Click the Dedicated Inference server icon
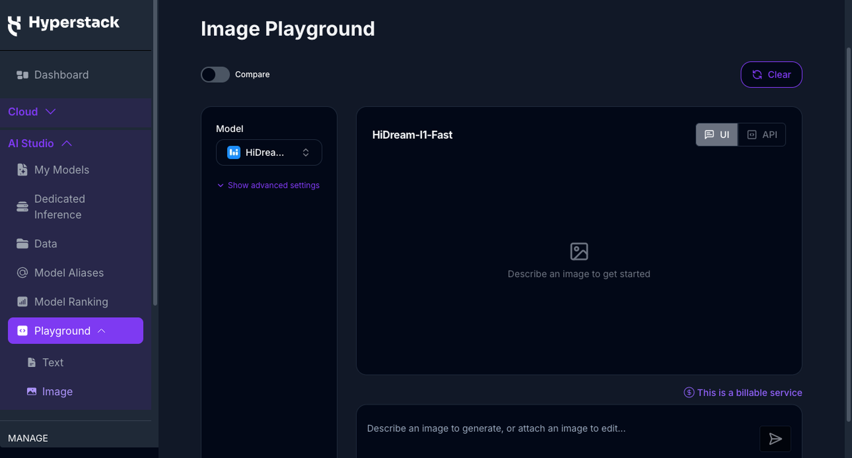Viewport: 852px width, 458px height. [22, 207]
